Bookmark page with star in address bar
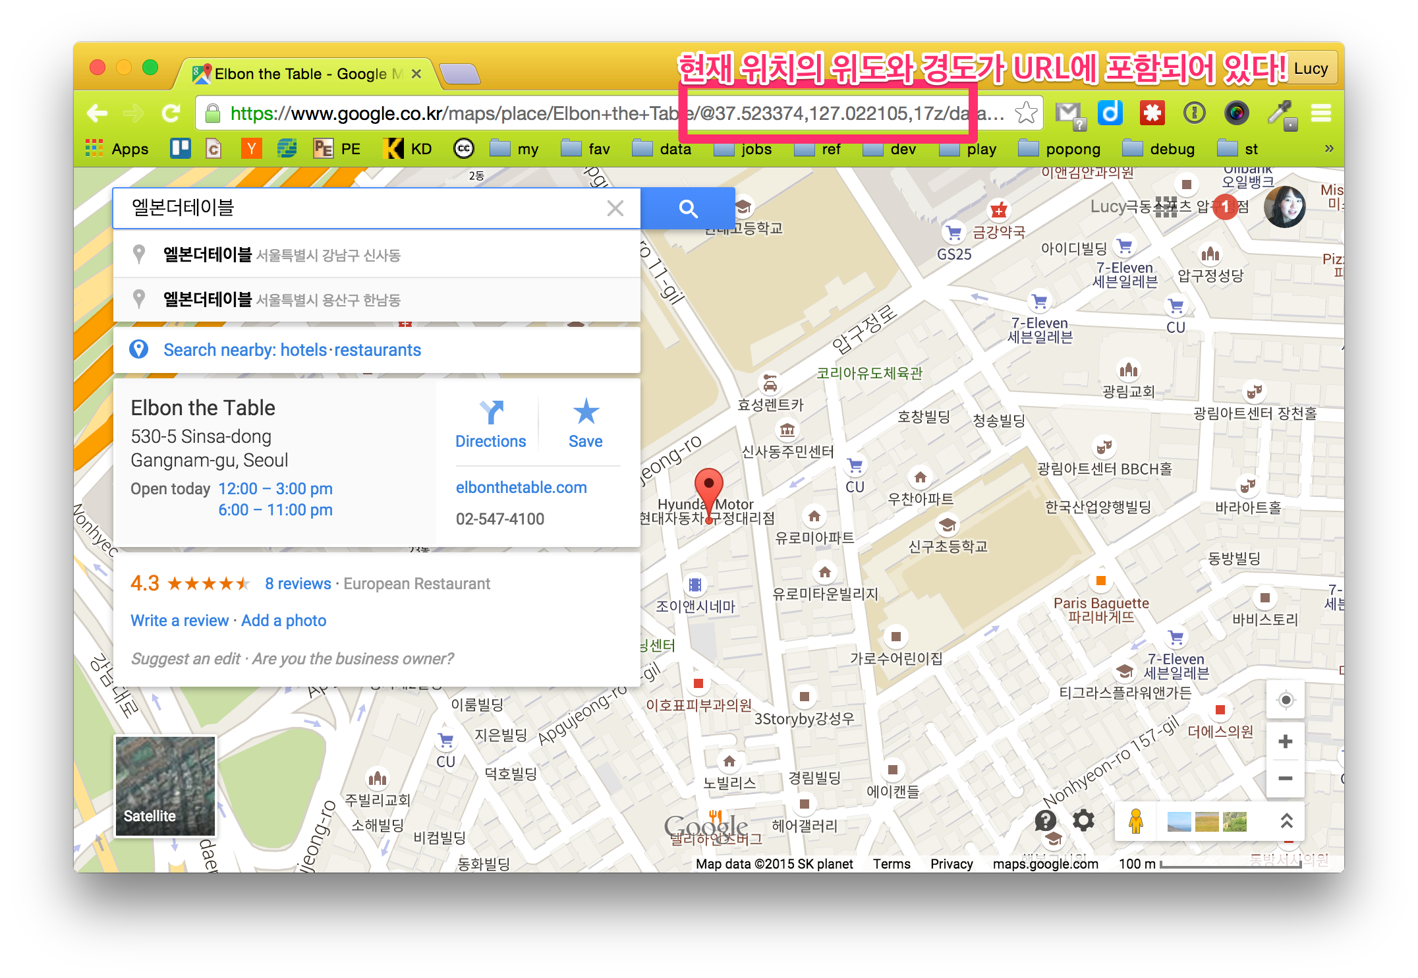This screenshot has width=1418, height=978. 1026,113
